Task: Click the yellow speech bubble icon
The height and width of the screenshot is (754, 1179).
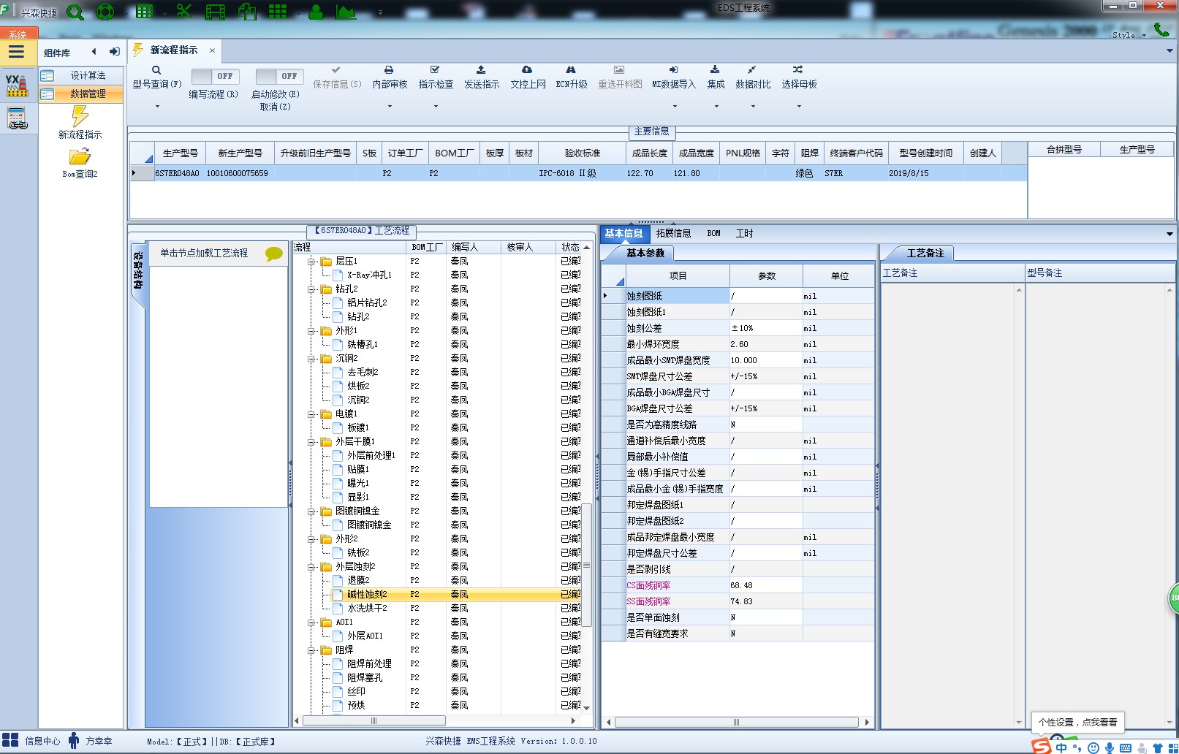Action: (x=274, y=254)
